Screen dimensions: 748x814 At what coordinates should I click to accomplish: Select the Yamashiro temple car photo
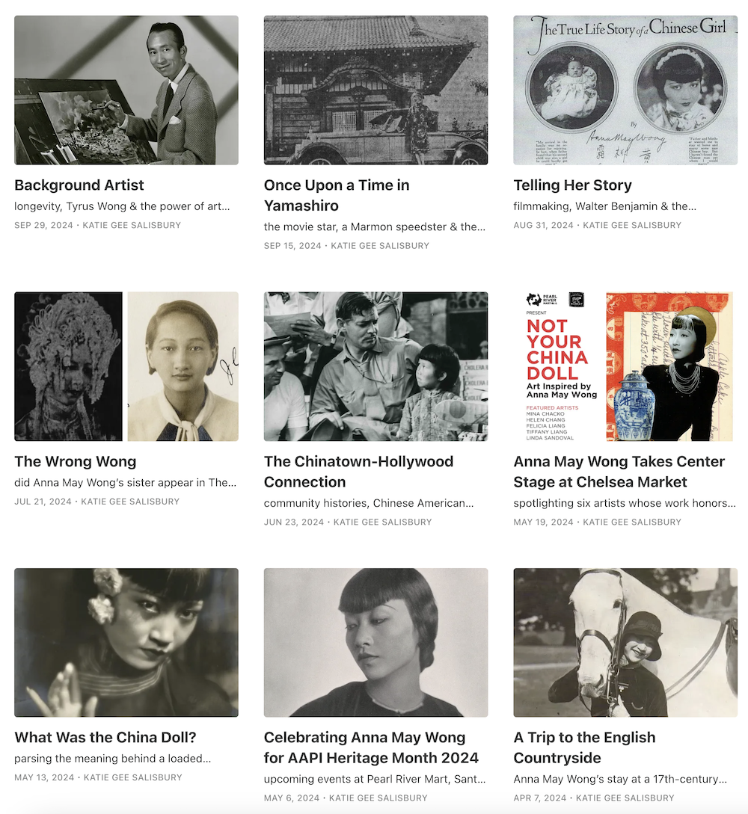click(375, 90)
